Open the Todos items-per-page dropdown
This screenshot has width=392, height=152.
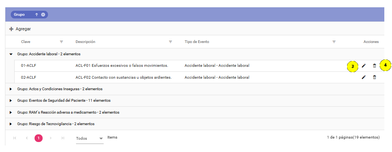(90, 139)
